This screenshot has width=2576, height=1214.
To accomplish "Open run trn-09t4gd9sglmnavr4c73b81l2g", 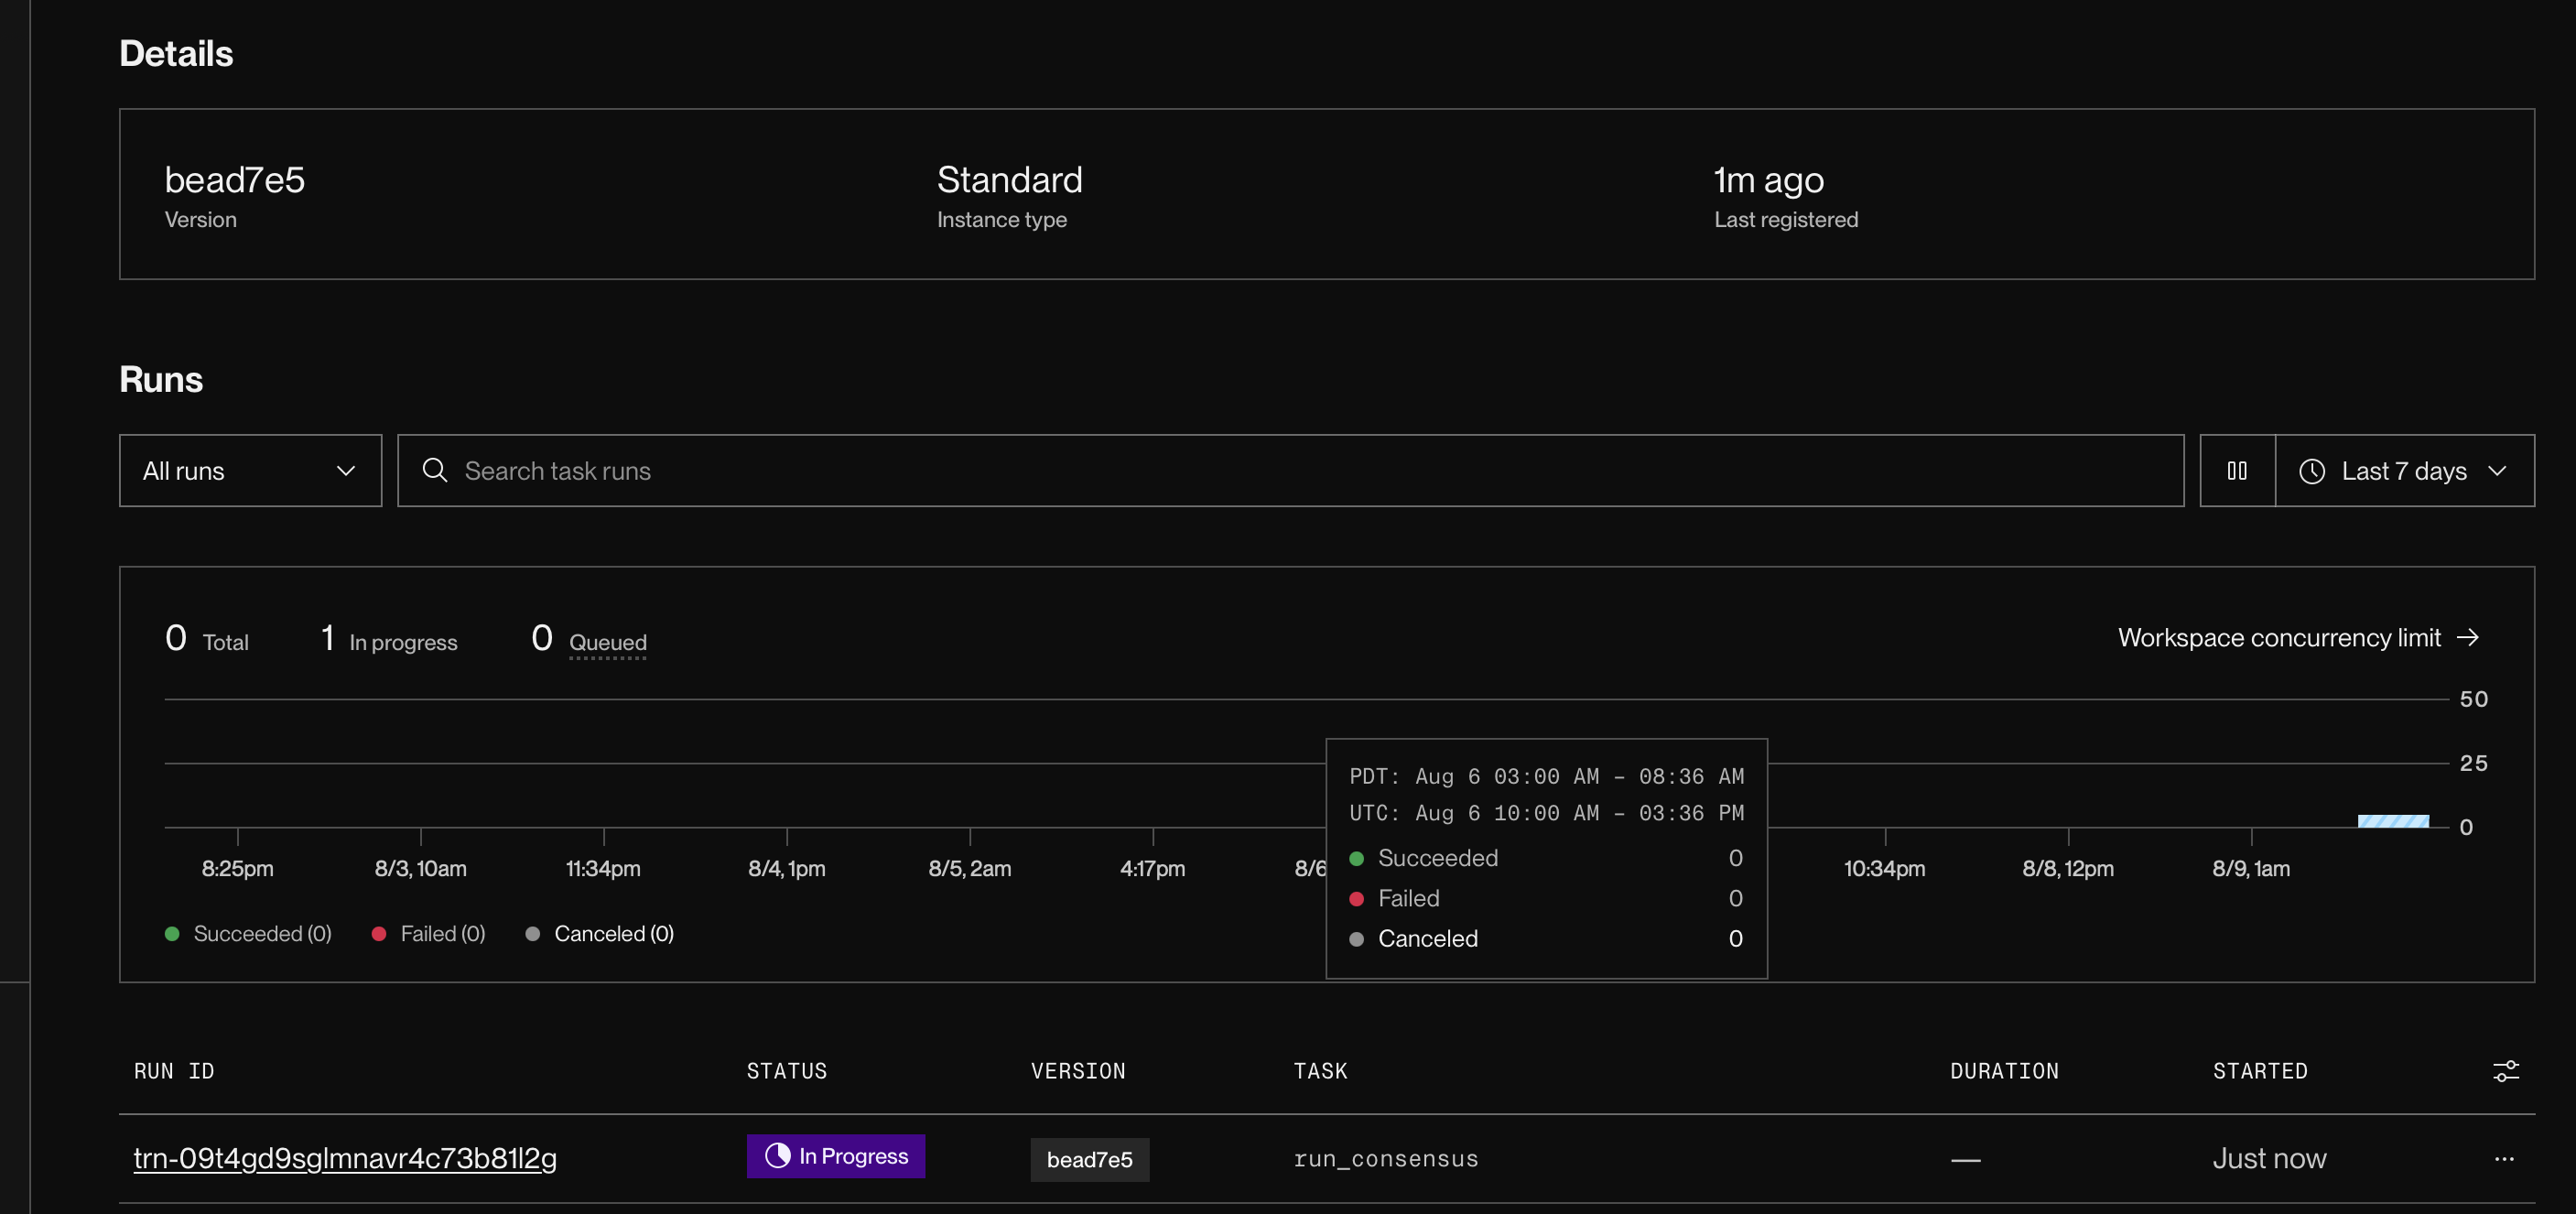I will (x=345, y=1157).
